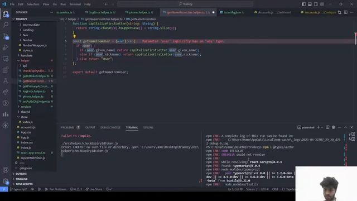Open the Selection menu
This screenshot has width=357, height=201.
tap(33, 4)
